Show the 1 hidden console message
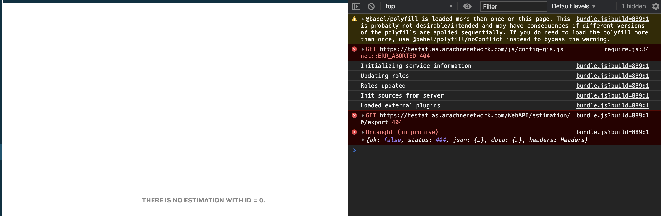Viewport: 661px width, 216px height. [634, 6]
